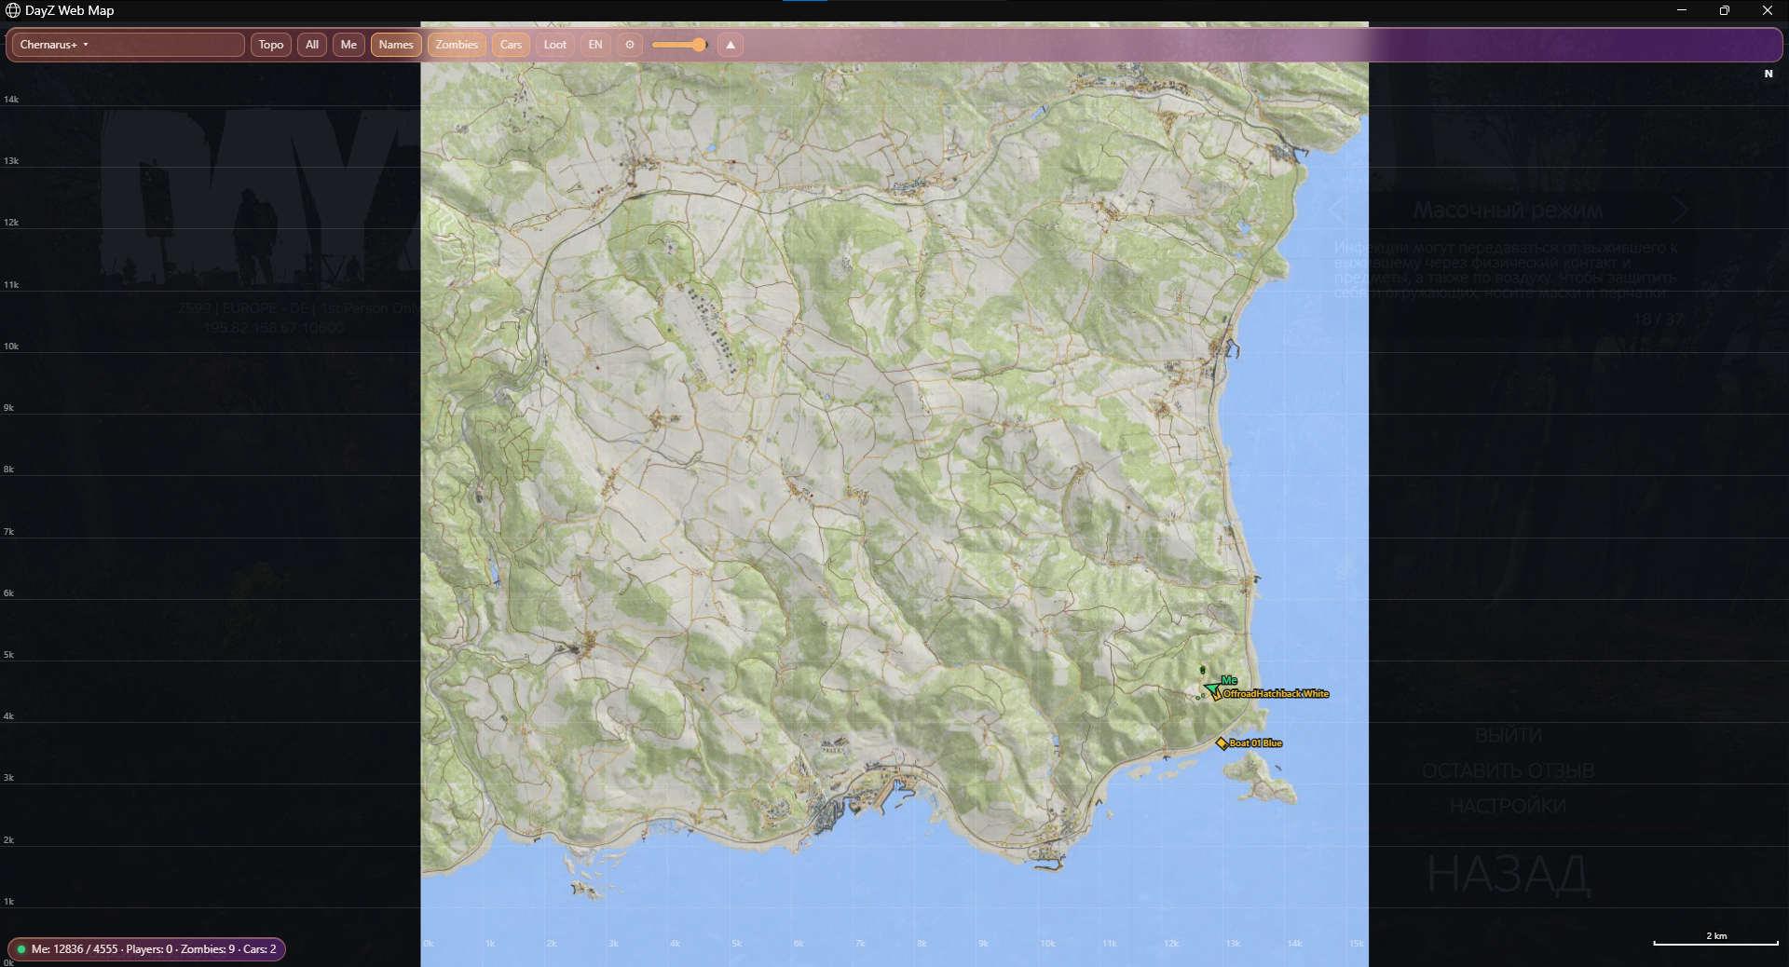Toggle the Names labels filter
This screenshot has height=967, width=1789.
coord(396,45)
